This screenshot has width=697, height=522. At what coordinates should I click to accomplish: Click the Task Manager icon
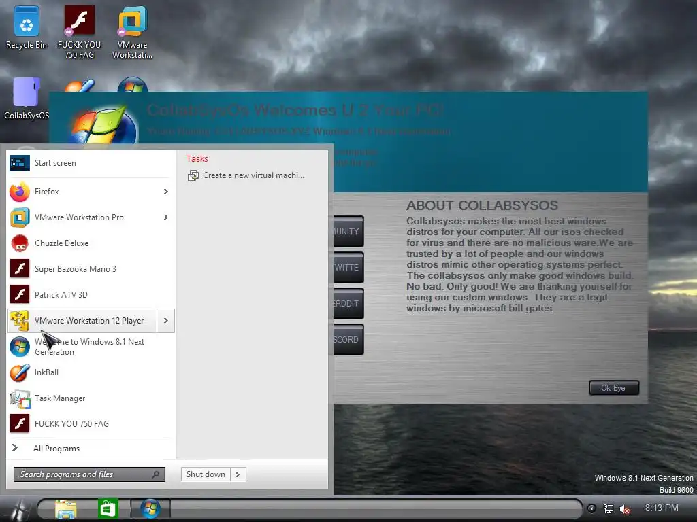(20, 398)
